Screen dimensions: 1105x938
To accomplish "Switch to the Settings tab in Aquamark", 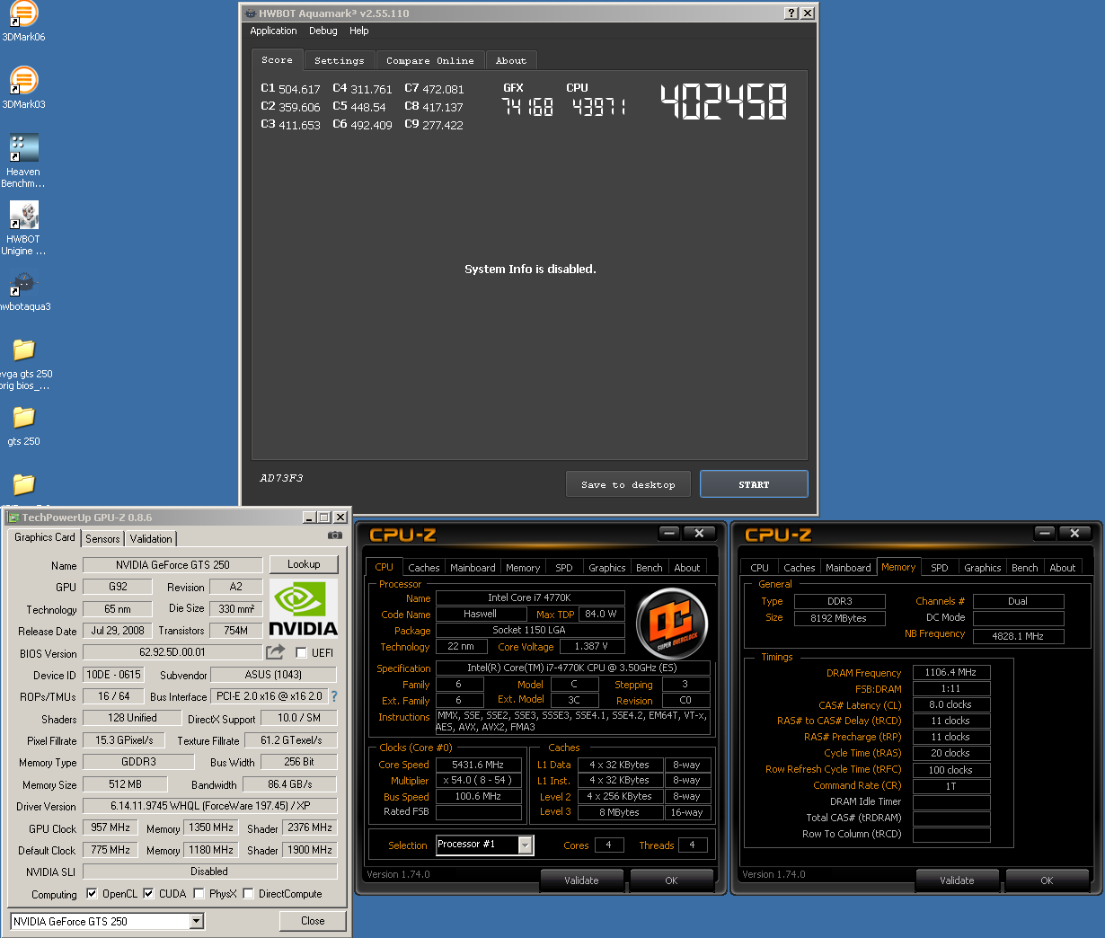I will click(x=340, y=60).
